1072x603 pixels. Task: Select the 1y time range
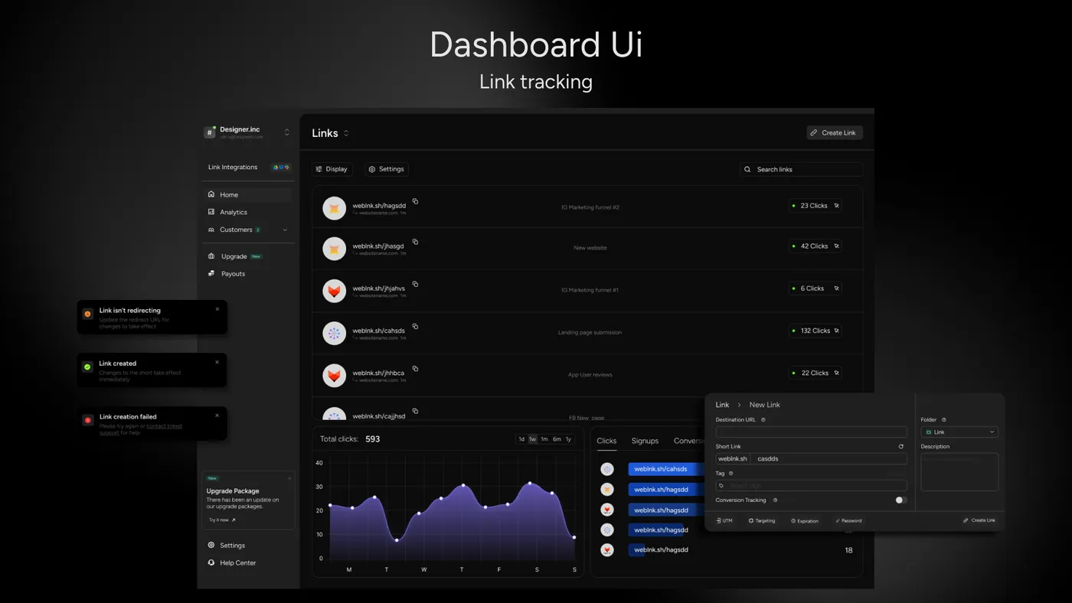(568, 439)
